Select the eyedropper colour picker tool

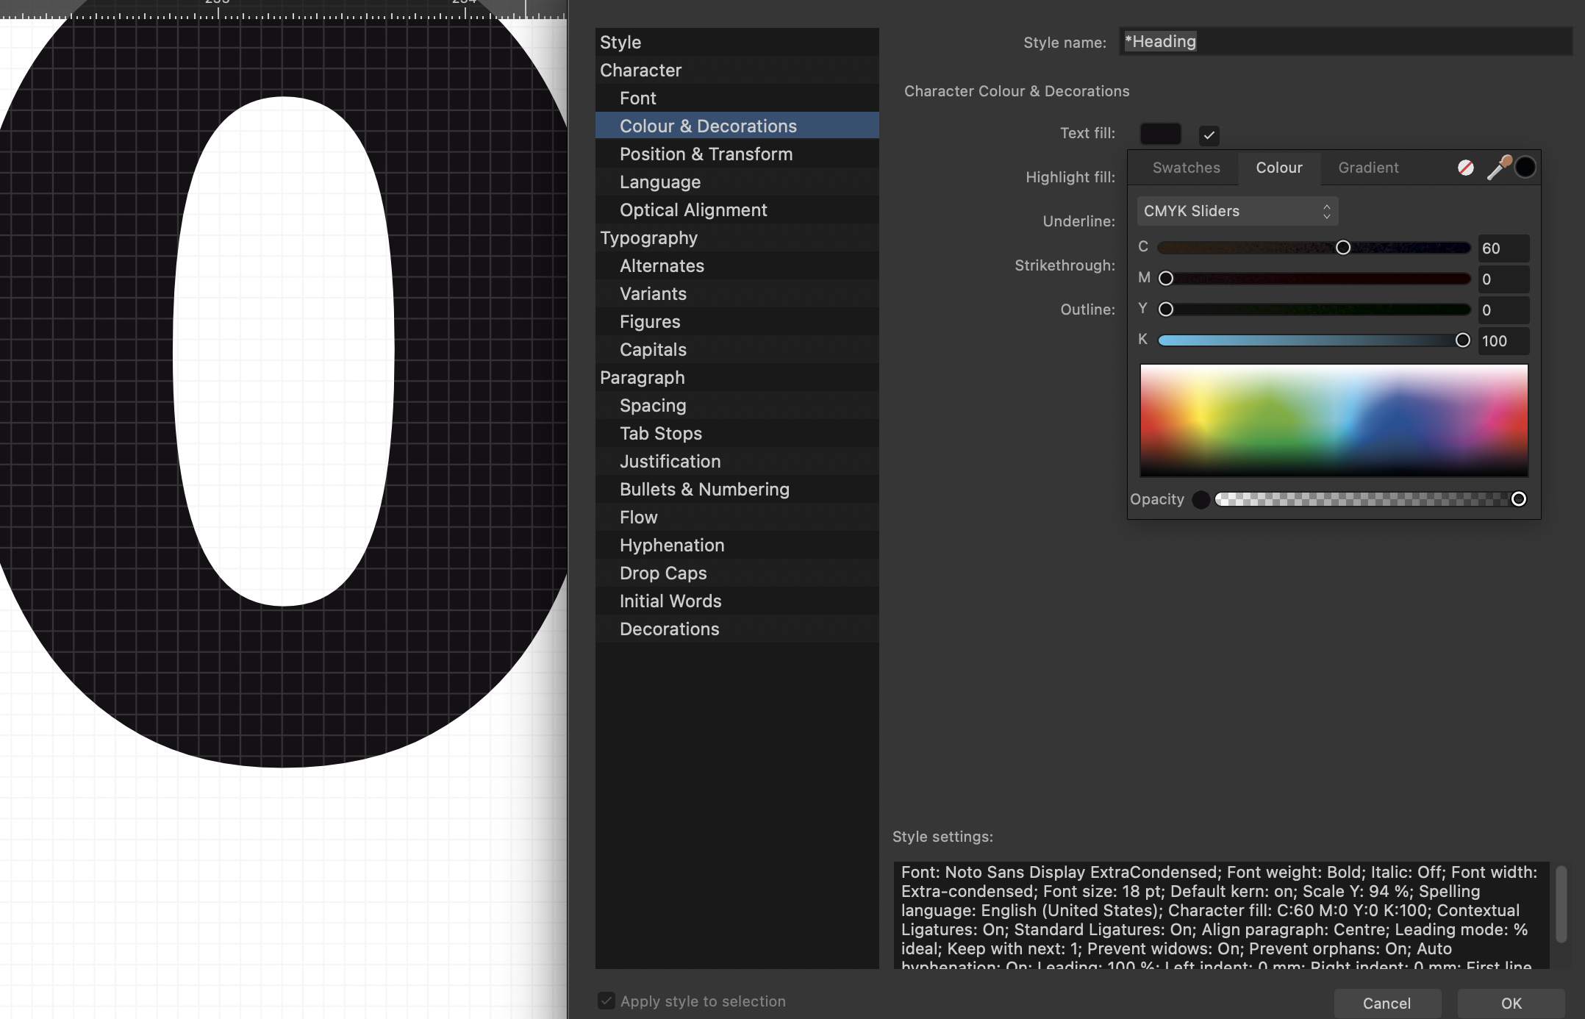coord(1498,168)
